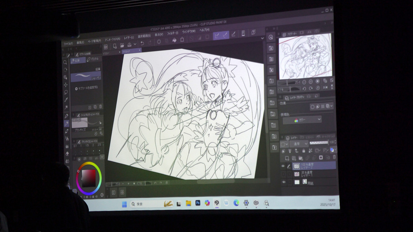
Task: Select the Eyedropper tool
Action: click(x=66, y=100)
